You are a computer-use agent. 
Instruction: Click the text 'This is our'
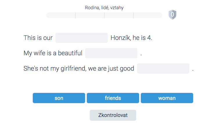(x=38, y=38)
